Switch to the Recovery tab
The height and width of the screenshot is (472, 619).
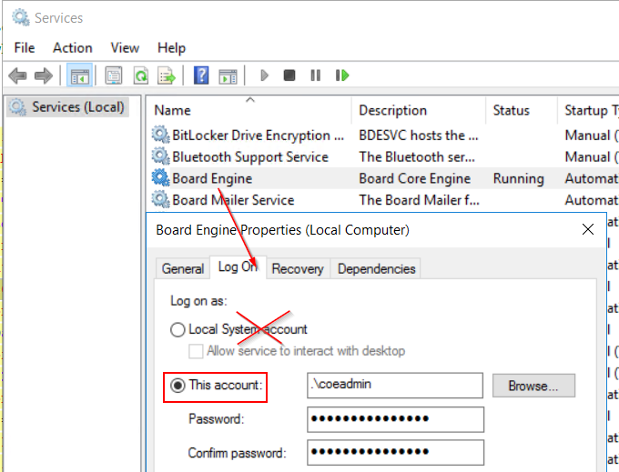[x=298, y=268]
